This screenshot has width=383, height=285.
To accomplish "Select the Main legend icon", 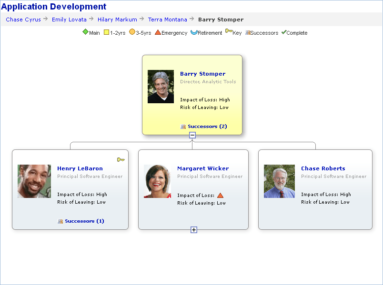I will [x=86, y=32].
